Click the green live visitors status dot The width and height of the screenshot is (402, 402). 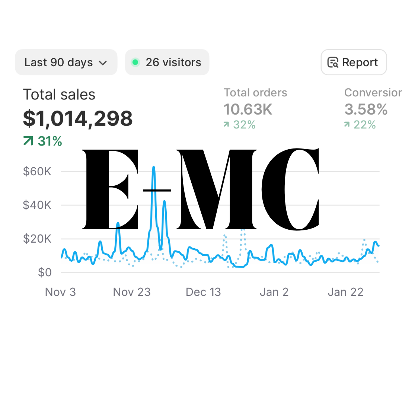[135, 62]
